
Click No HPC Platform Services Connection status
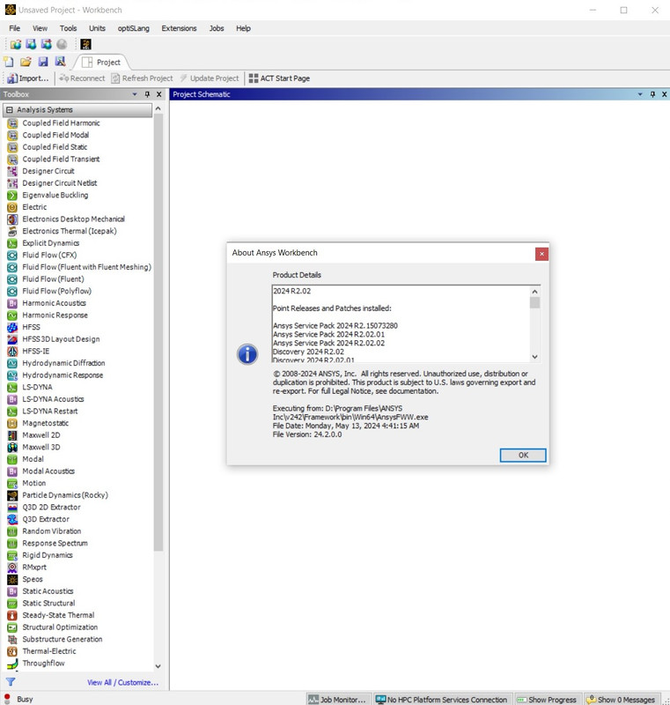pyautogui.click(x=442, y=700)
